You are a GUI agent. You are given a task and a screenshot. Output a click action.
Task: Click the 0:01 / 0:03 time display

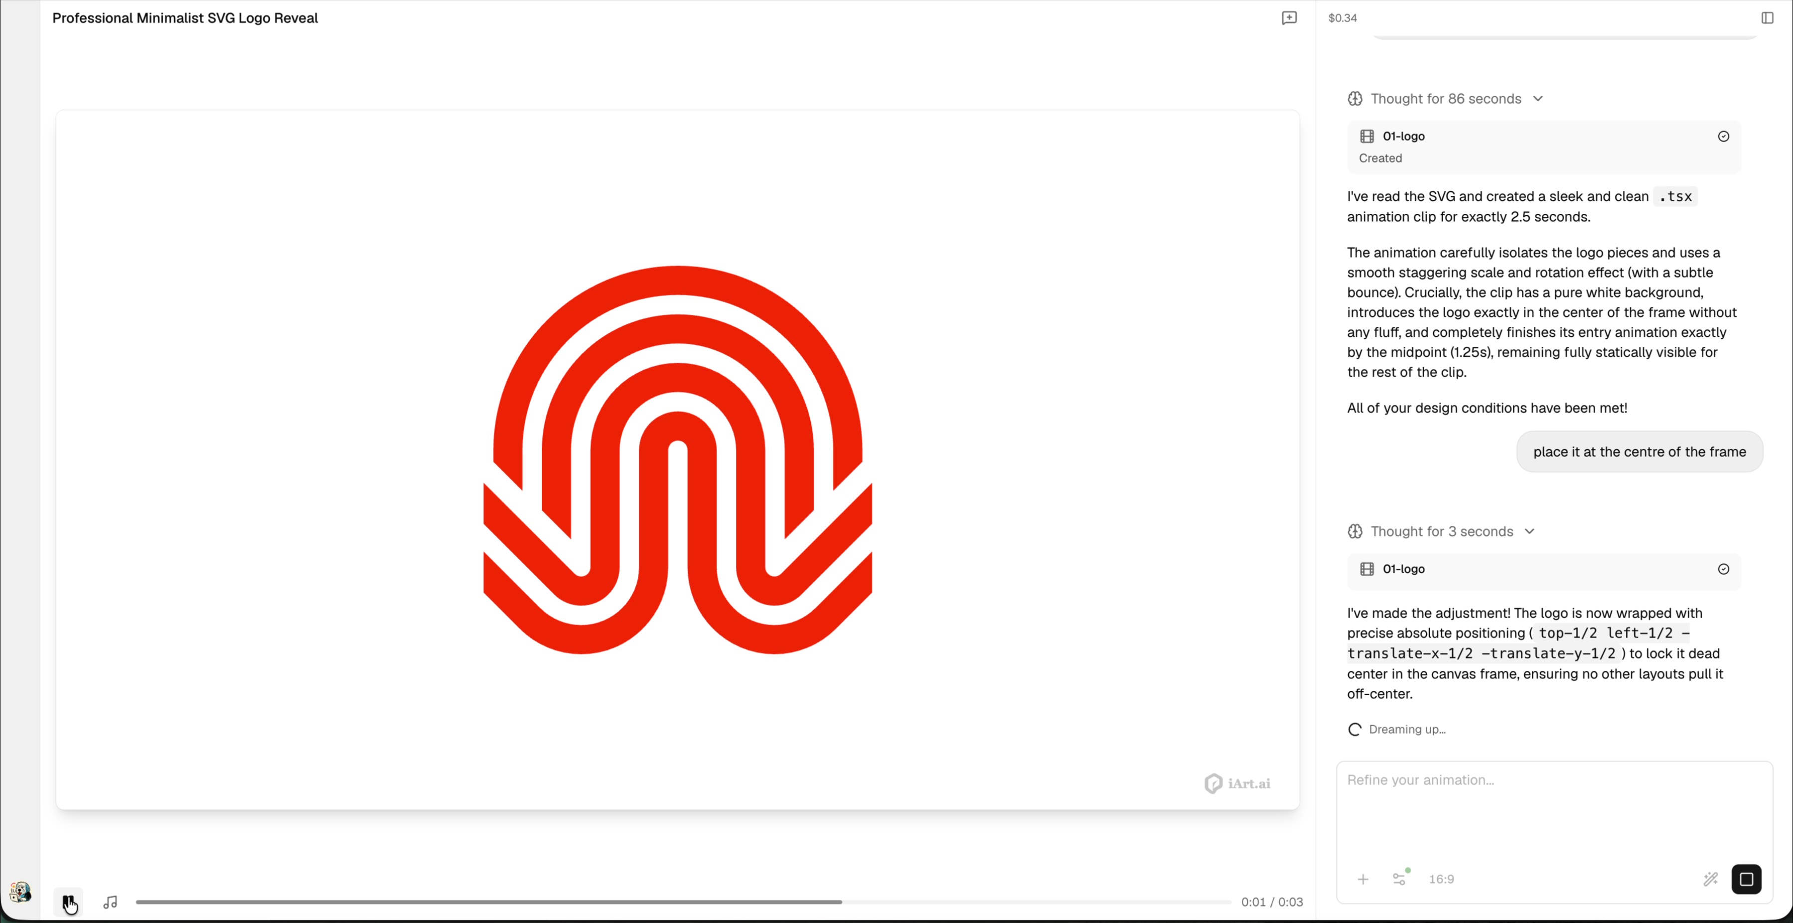pos(1272,902)
